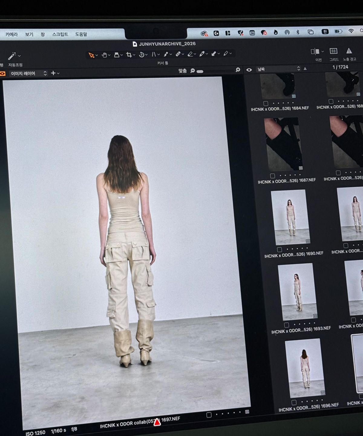Select the arrow Select cursor tool
Image resolution: width=363 pixels, height=436 pixels.
(x=91, y=55)
